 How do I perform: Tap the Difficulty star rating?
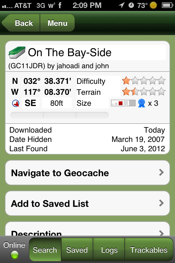tap(144, 81)
